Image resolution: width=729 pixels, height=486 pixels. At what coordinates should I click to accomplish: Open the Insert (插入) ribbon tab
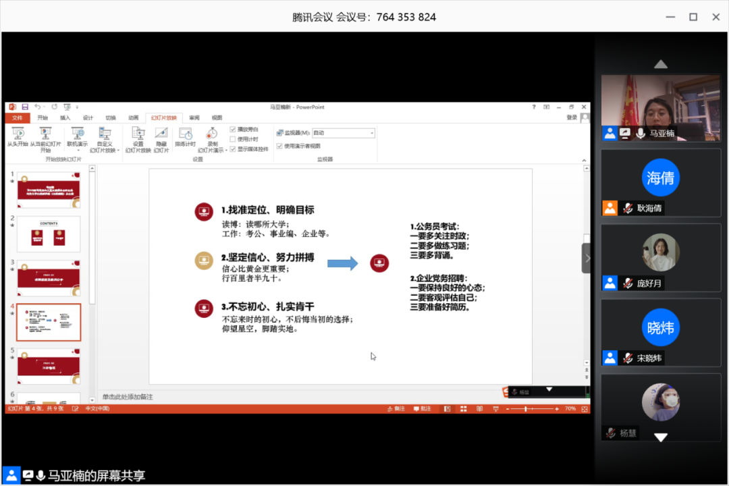(65, 117)
